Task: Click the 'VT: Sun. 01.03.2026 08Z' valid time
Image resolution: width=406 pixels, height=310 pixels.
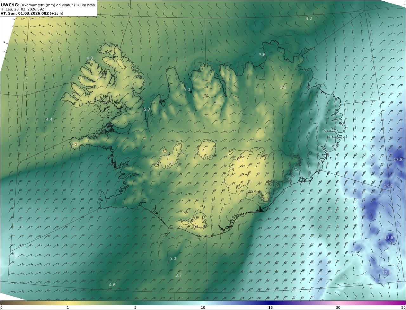Action: click(x=25, y=13)
